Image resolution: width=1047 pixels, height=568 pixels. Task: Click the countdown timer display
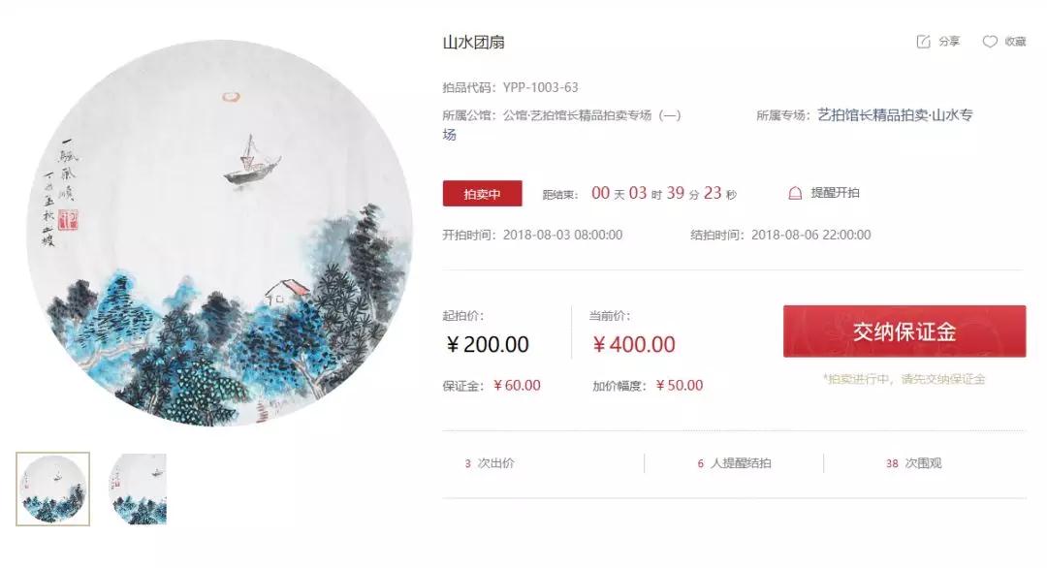click(x=664, y=194)
